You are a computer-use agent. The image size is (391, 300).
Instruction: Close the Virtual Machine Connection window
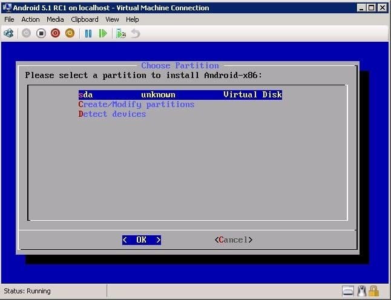click(x=382, y=8)
